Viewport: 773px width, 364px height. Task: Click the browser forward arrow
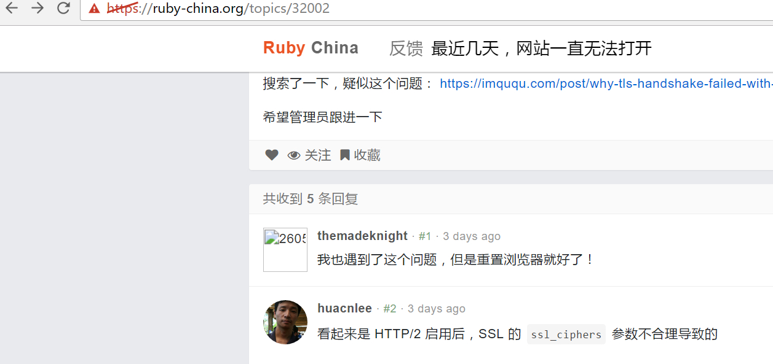click(38, 8)
